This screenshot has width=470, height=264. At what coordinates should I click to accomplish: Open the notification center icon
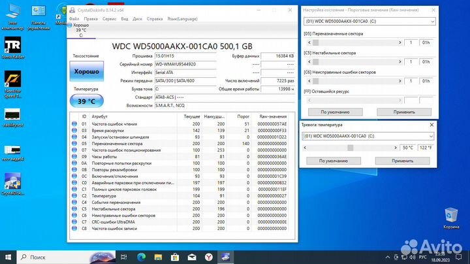459,257
